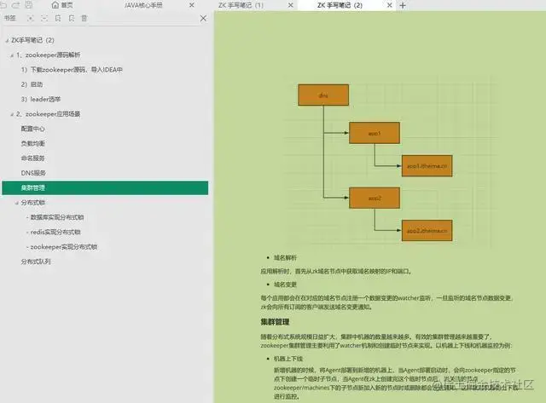Select the active ZK 手写笔记 (2) tab
This screenshot has width=546, height=403.
click(x=340, y=5)
